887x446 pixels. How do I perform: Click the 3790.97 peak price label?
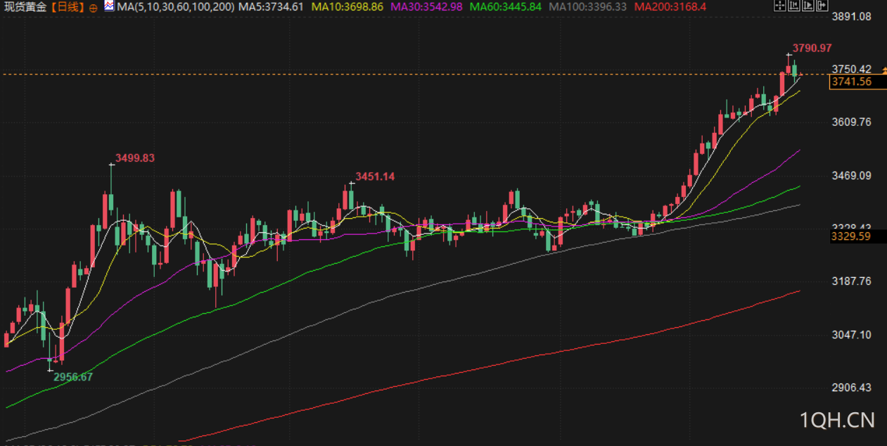[812, 48]
